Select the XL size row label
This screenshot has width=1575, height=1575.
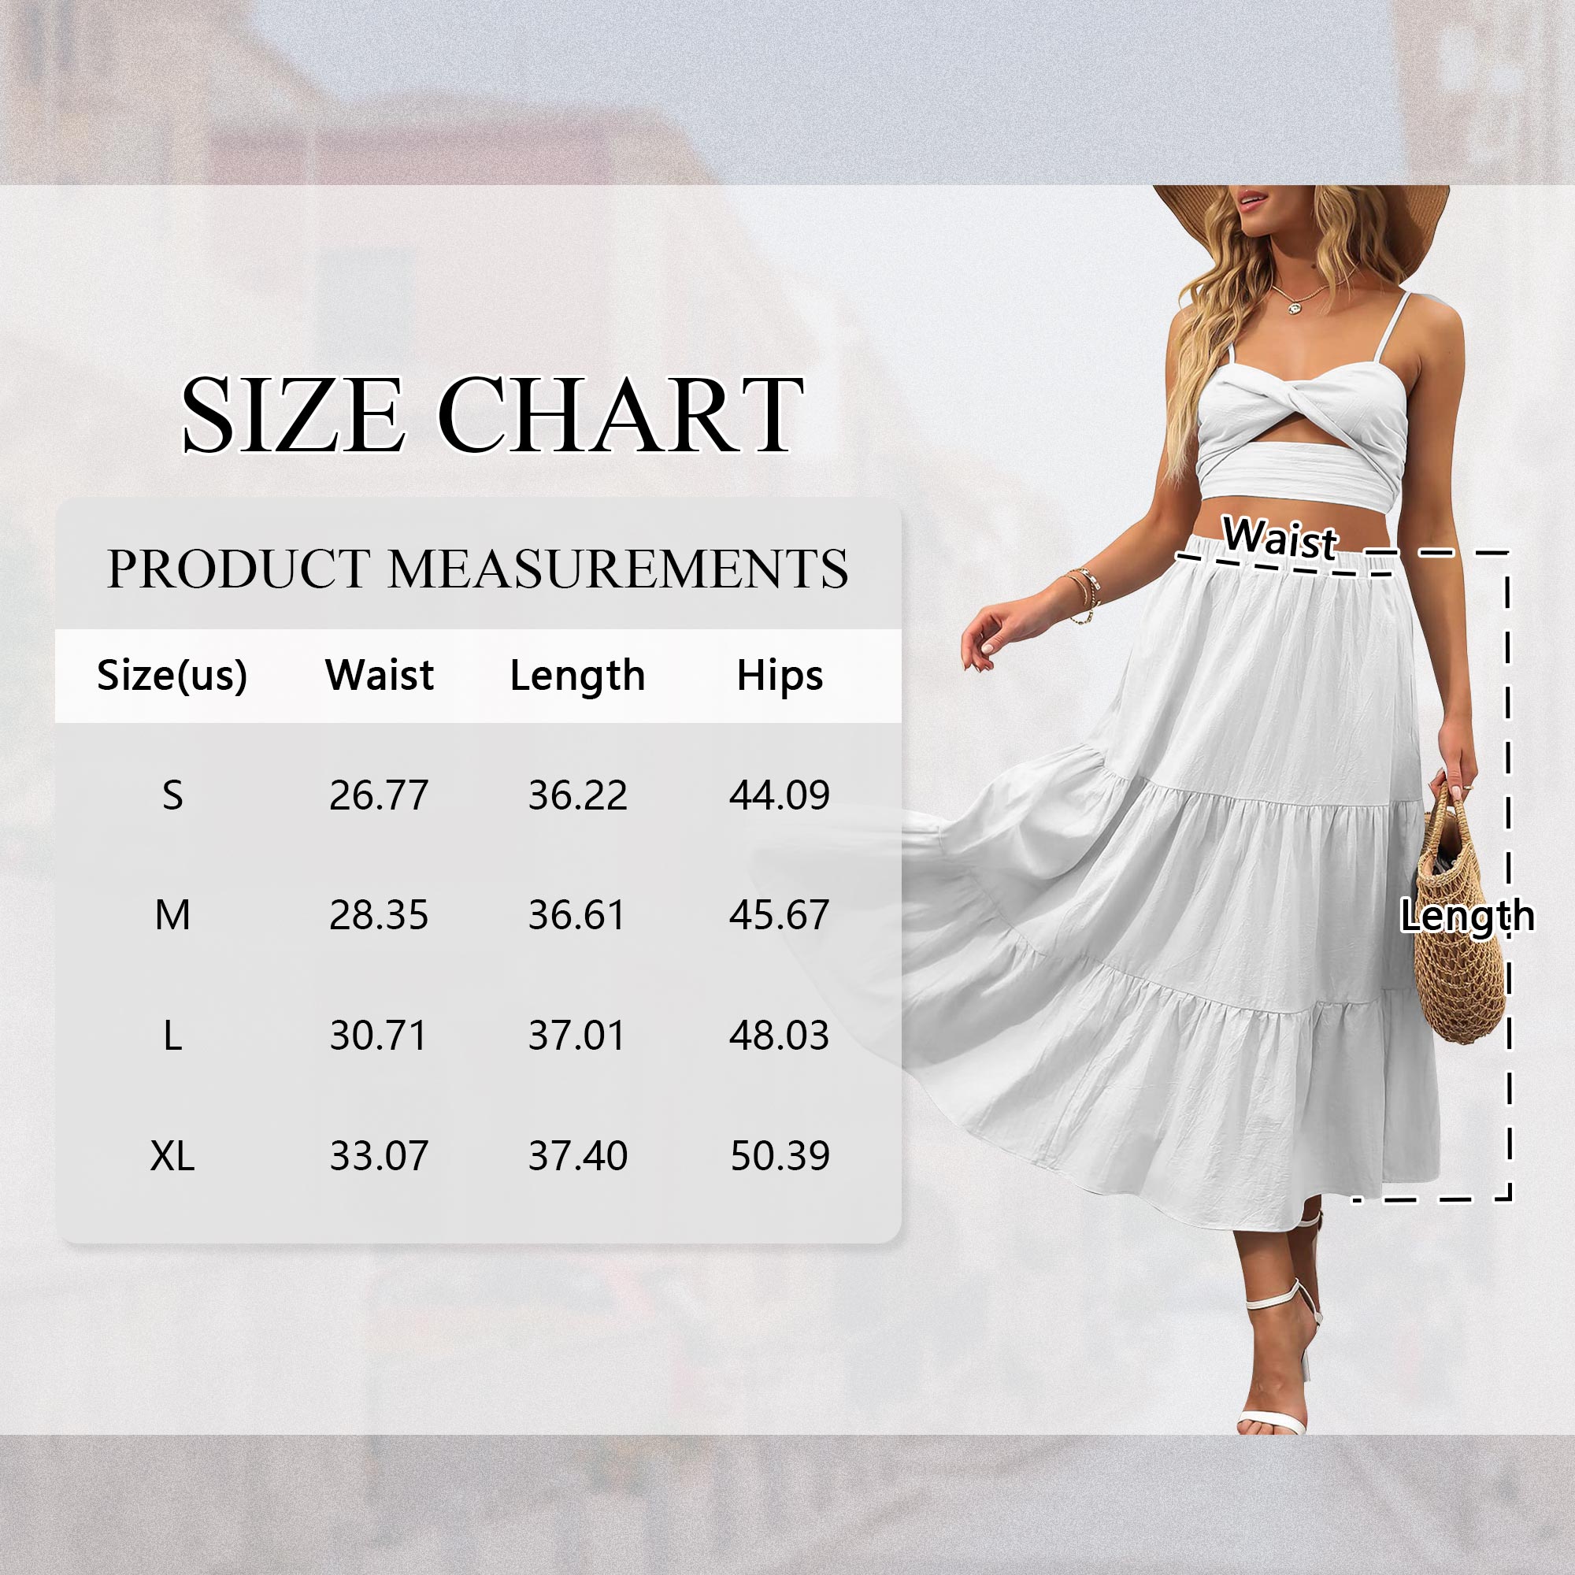pyautogui.click(x=172, y=1156)
